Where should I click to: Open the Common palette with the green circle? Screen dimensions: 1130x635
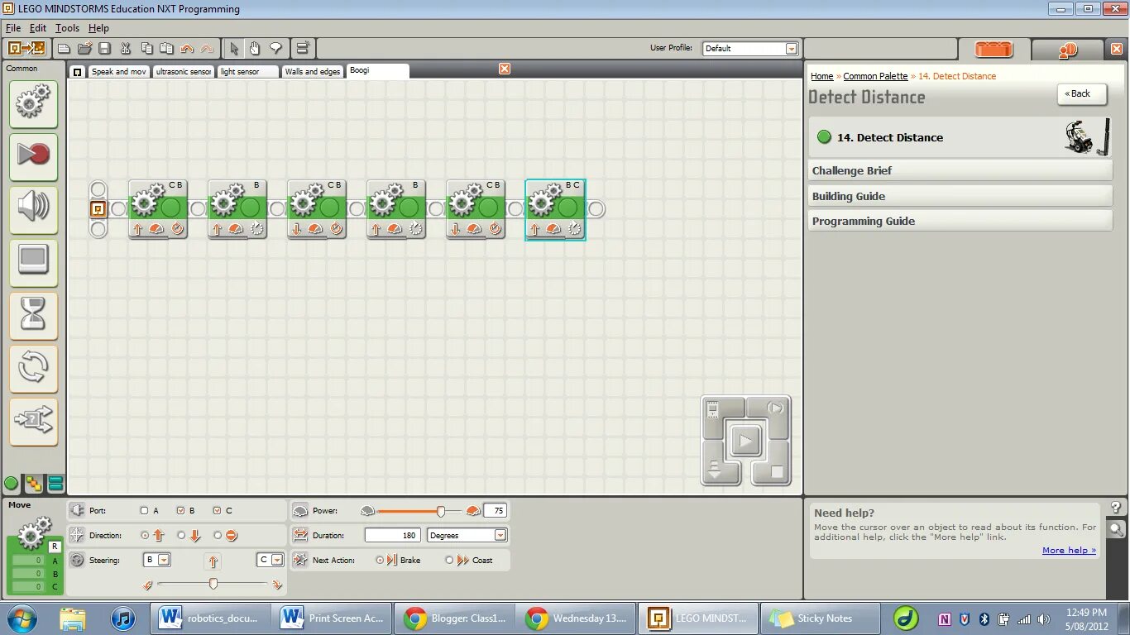pos(12,484)
